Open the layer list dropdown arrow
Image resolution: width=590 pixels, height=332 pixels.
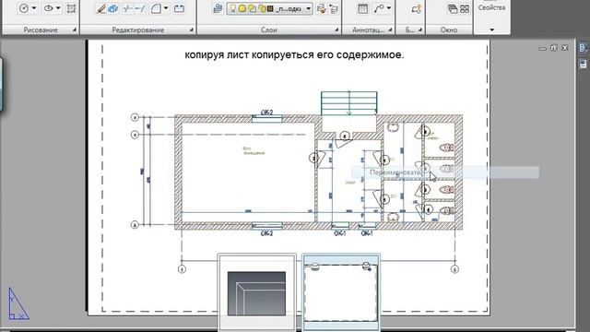click(x=308, y=8)
